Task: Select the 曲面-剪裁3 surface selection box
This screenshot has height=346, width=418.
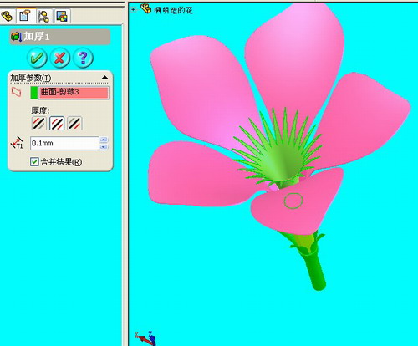Action: 74,93
